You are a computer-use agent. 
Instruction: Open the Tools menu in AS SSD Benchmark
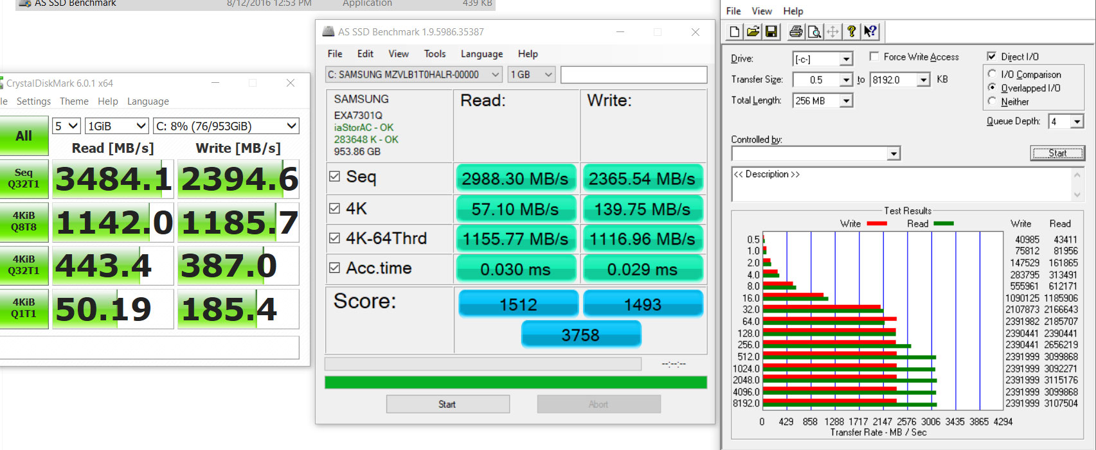[x=435, y=54]
